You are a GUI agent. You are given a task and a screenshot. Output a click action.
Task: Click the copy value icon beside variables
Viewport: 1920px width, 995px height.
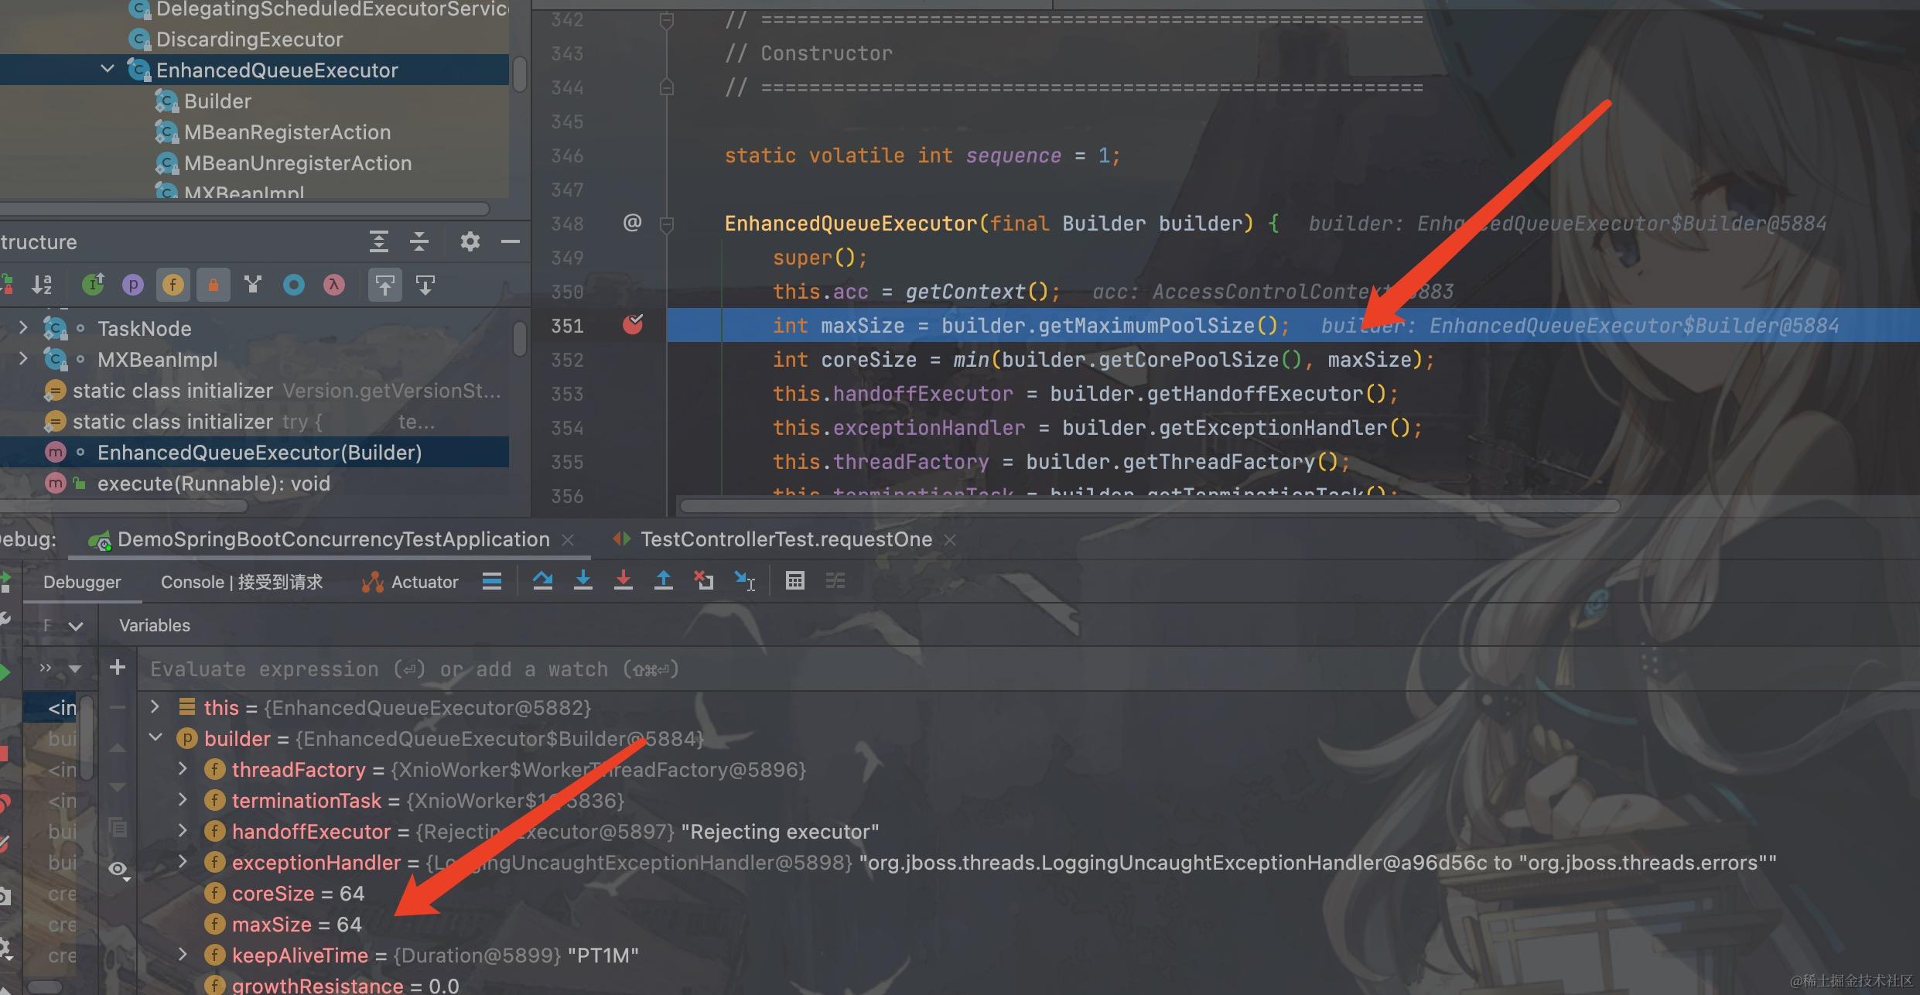pyautogui.click(x=118, y=828)
